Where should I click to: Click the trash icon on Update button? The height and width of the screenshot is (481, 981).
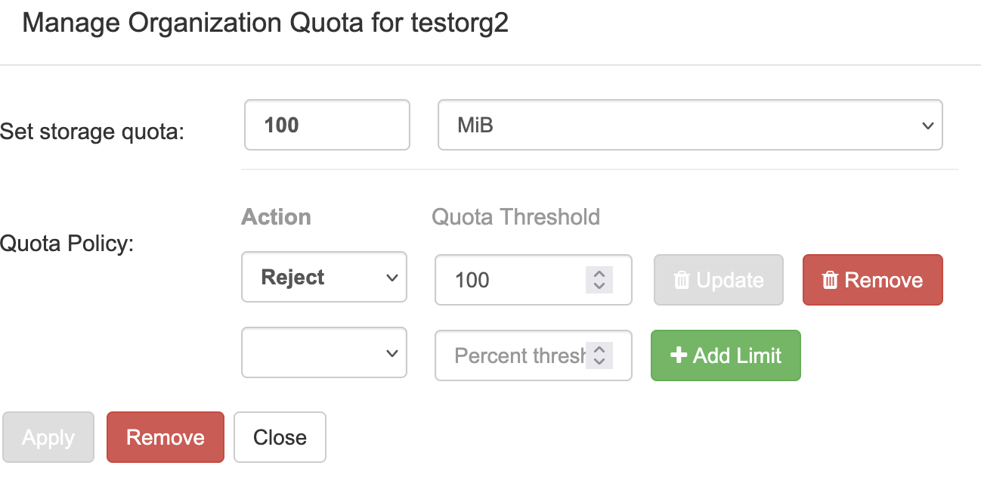pos(682,281)
